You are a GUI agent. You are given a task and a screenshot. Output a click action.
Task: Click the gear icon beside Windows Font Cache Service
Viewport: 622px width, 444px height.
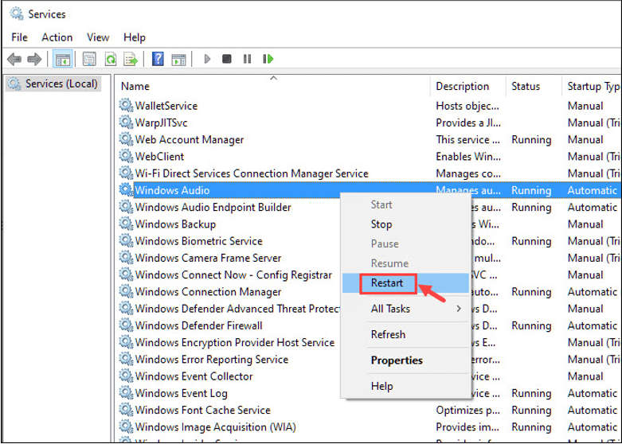(126, 410)
